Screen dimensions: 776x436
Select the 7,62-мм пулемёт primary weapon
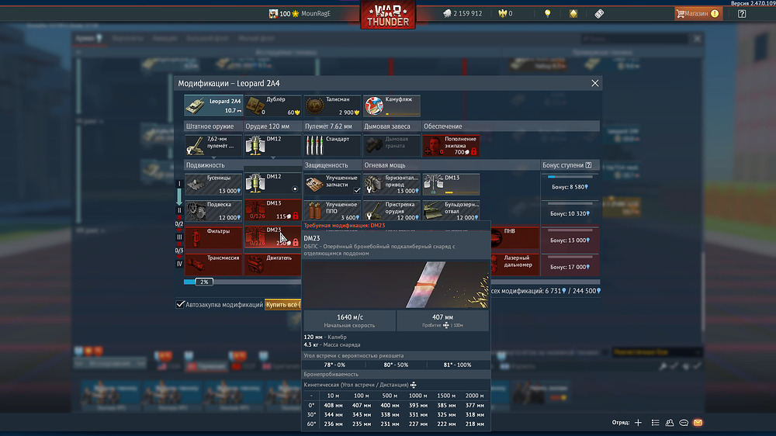coord(213,146)
